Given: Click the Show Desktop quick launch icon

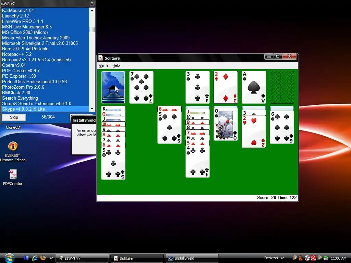Looking at the screenshot, I should pos(26,258).
